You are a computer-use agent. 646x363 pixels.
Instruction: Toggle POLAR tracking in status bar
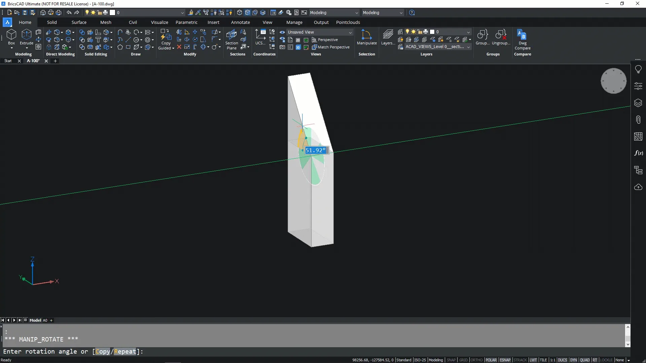491,360
